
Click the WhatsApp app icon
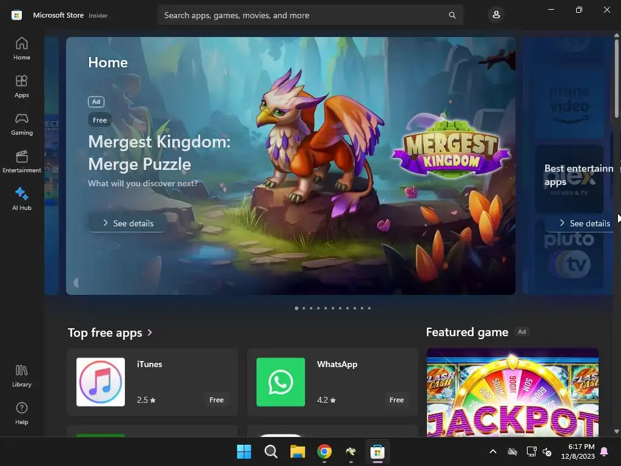pos(281,382)
